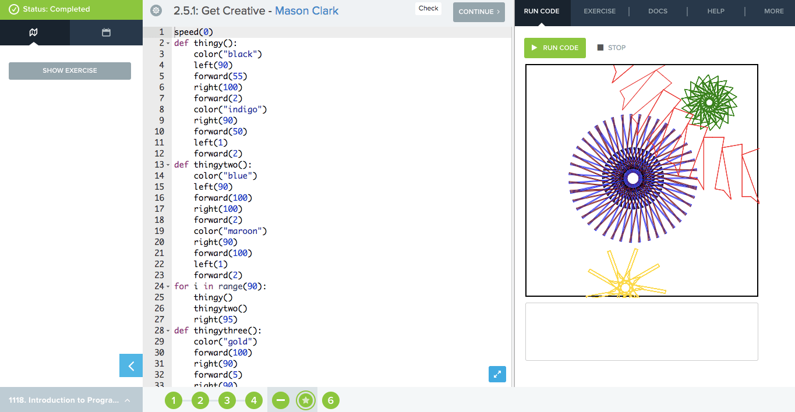Click the minus lesson icon in the navigation
795x412 pixels.
(280, 400)
